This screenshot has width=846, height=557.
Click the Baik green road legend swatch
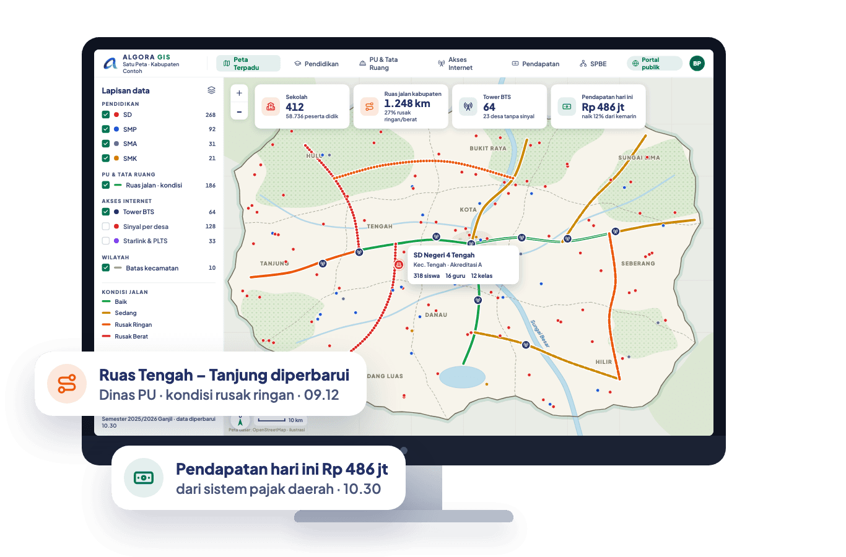tap(107, 302)
